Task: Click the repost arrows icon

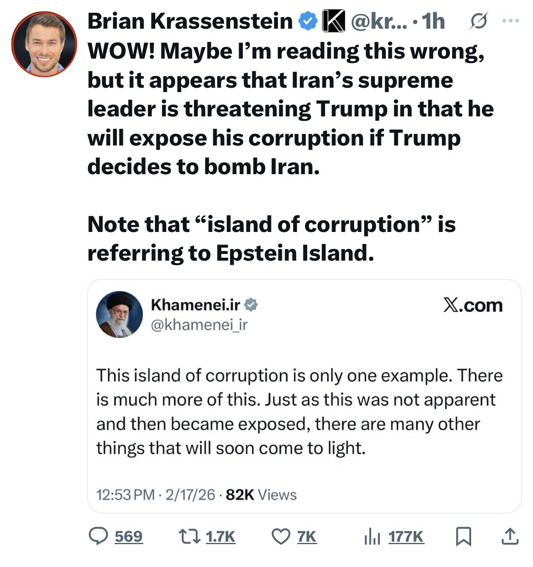Action: [190, 536]
